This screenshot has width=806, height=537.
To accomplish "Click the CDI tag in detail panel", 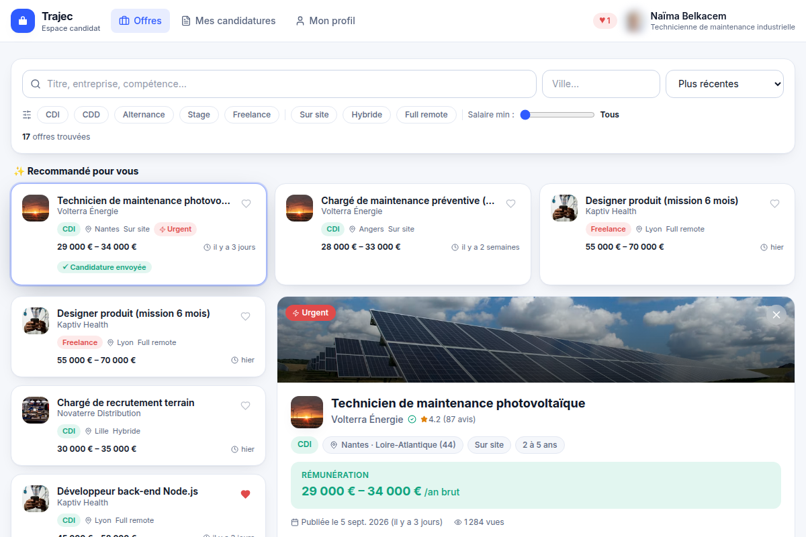I will pyautogui.click(x=304, y=444).
